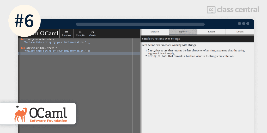Select the Report tab

coord(211,32)
